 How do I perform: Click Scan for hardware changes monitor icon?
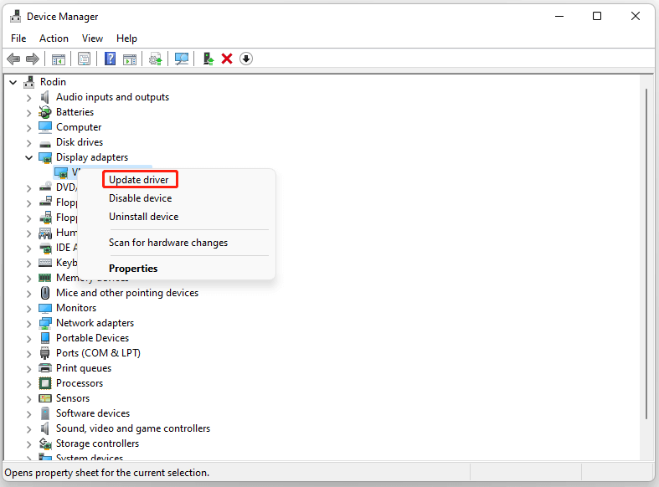[x=182, y=59]
